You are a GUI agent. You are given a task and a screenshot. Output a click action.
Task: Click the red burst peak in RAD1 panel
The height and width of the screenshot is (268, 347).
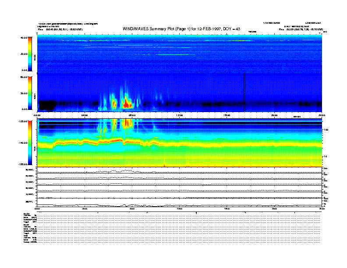click(127, 104)
